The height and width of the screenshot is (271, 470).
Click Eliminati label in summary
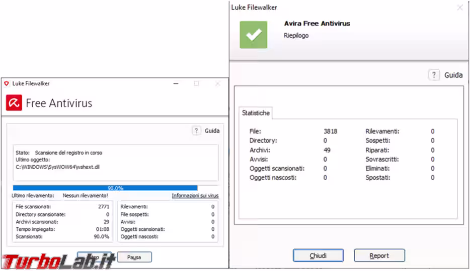[377, 169]
